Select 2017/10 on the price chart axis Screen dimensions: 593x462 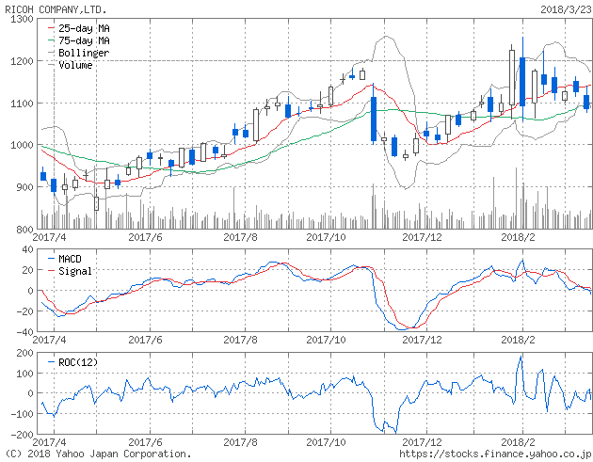331,238
